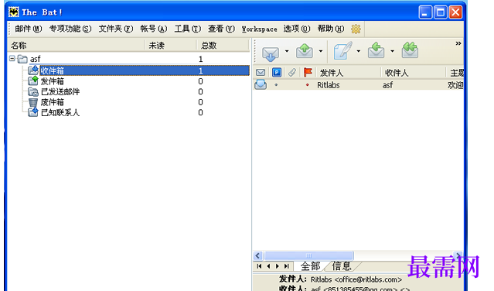This screenshot has width=494, height=291.
Task: Click the Reply toolbar icon
Action: [x=376, y=51]
